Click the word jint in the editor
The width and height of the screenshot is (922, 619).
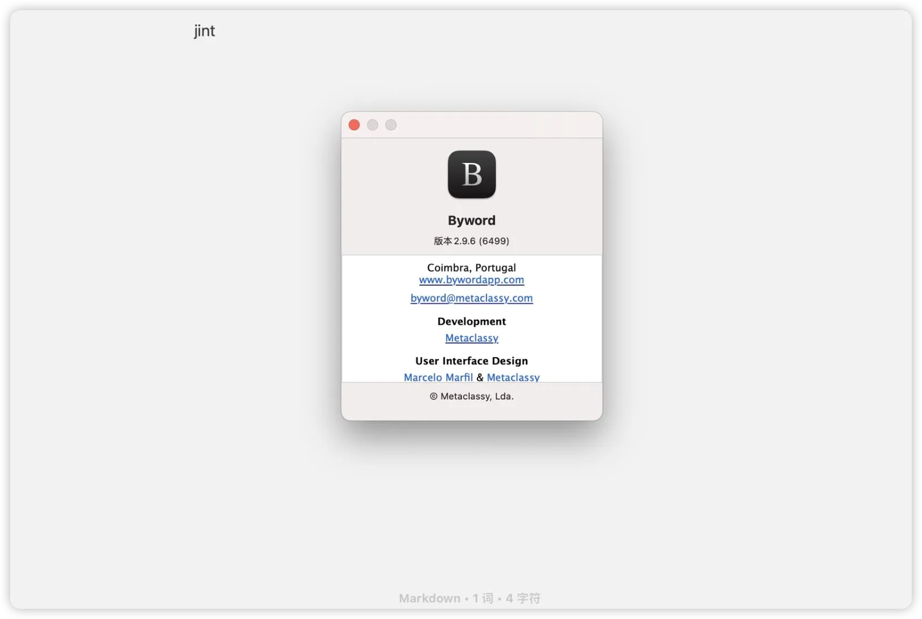tap(204, 31)
